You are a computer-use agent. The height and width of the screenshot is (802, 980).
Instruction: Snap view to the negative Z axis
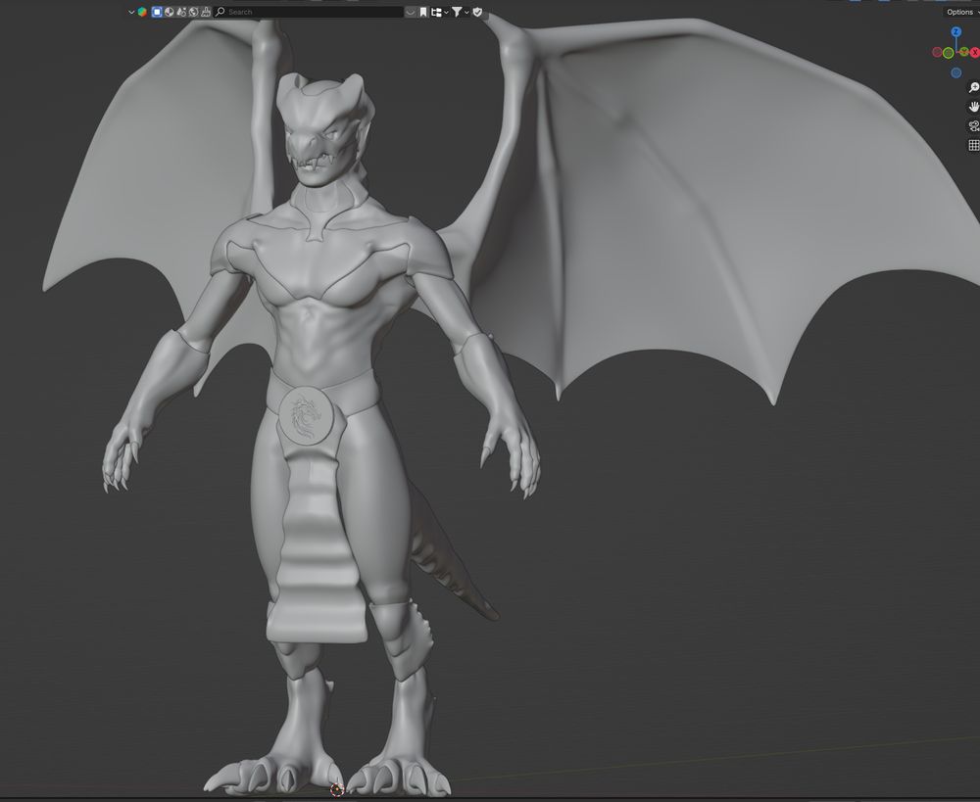pyautogui.click(x=956, y=73)
